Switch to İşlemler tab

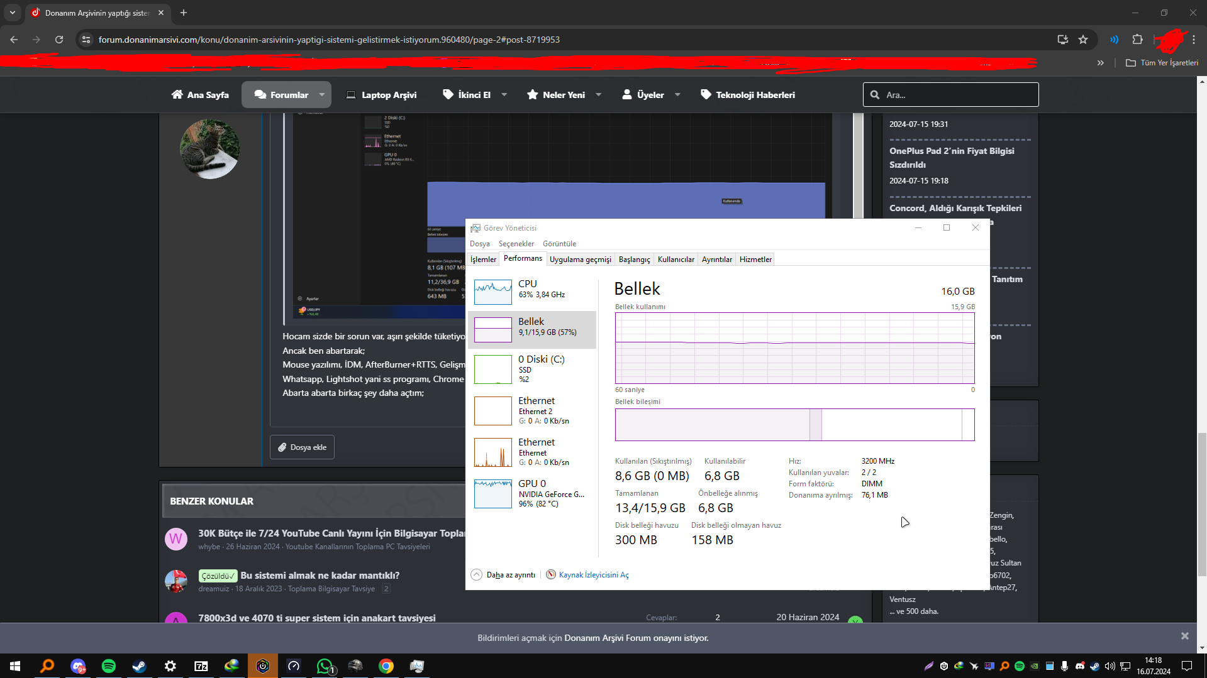[x=483, y=260]
